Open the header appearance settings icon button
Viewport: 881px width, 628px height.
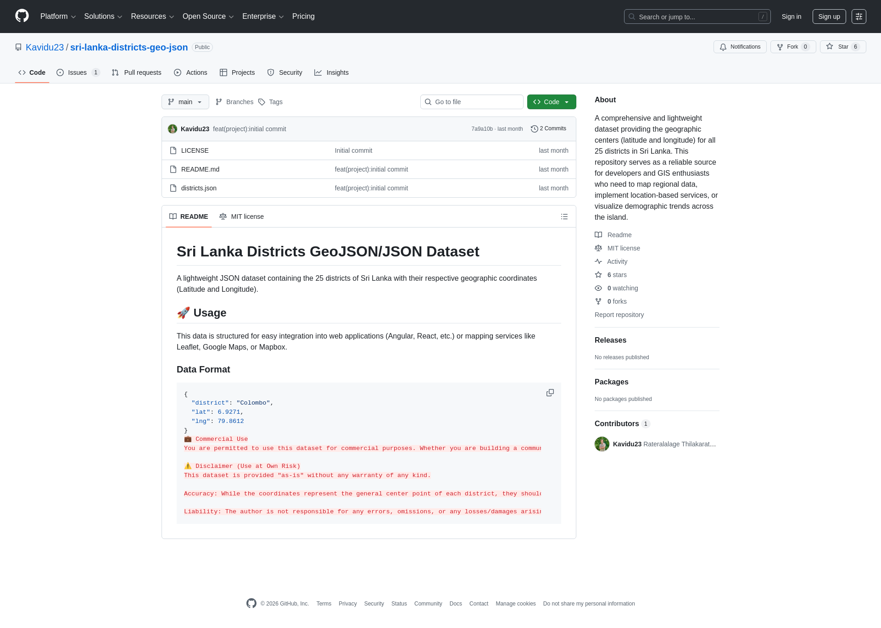tap(859, 17)
